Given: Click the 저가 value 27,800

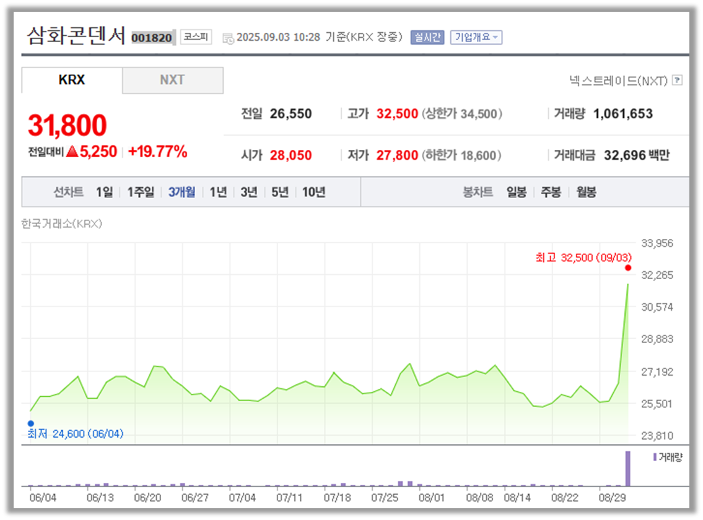Looking at the screenshot, I should [x=397, y=155].
